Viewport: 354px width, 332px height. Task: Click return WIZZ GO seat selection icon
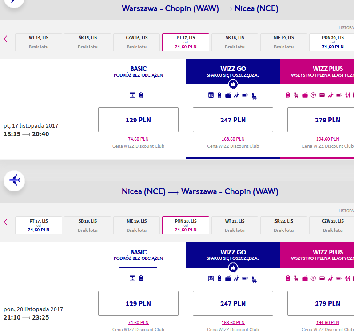[254, 280]
